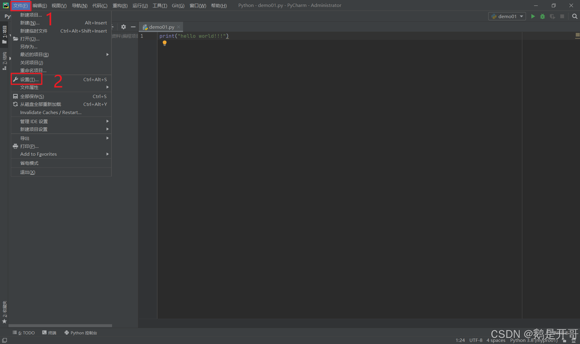The image size is (580, 344).
Task: Click the horizontal scrollbar under project panel
Action: pyautogui.click(x=60, y=326)
